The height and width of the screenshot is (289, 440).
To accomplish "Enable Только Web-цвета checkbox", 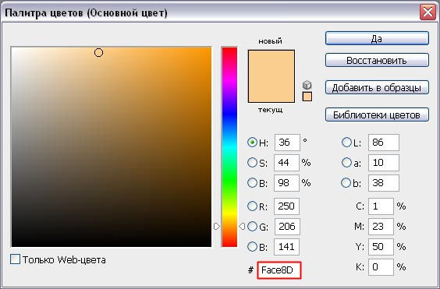I will (15, 259).
